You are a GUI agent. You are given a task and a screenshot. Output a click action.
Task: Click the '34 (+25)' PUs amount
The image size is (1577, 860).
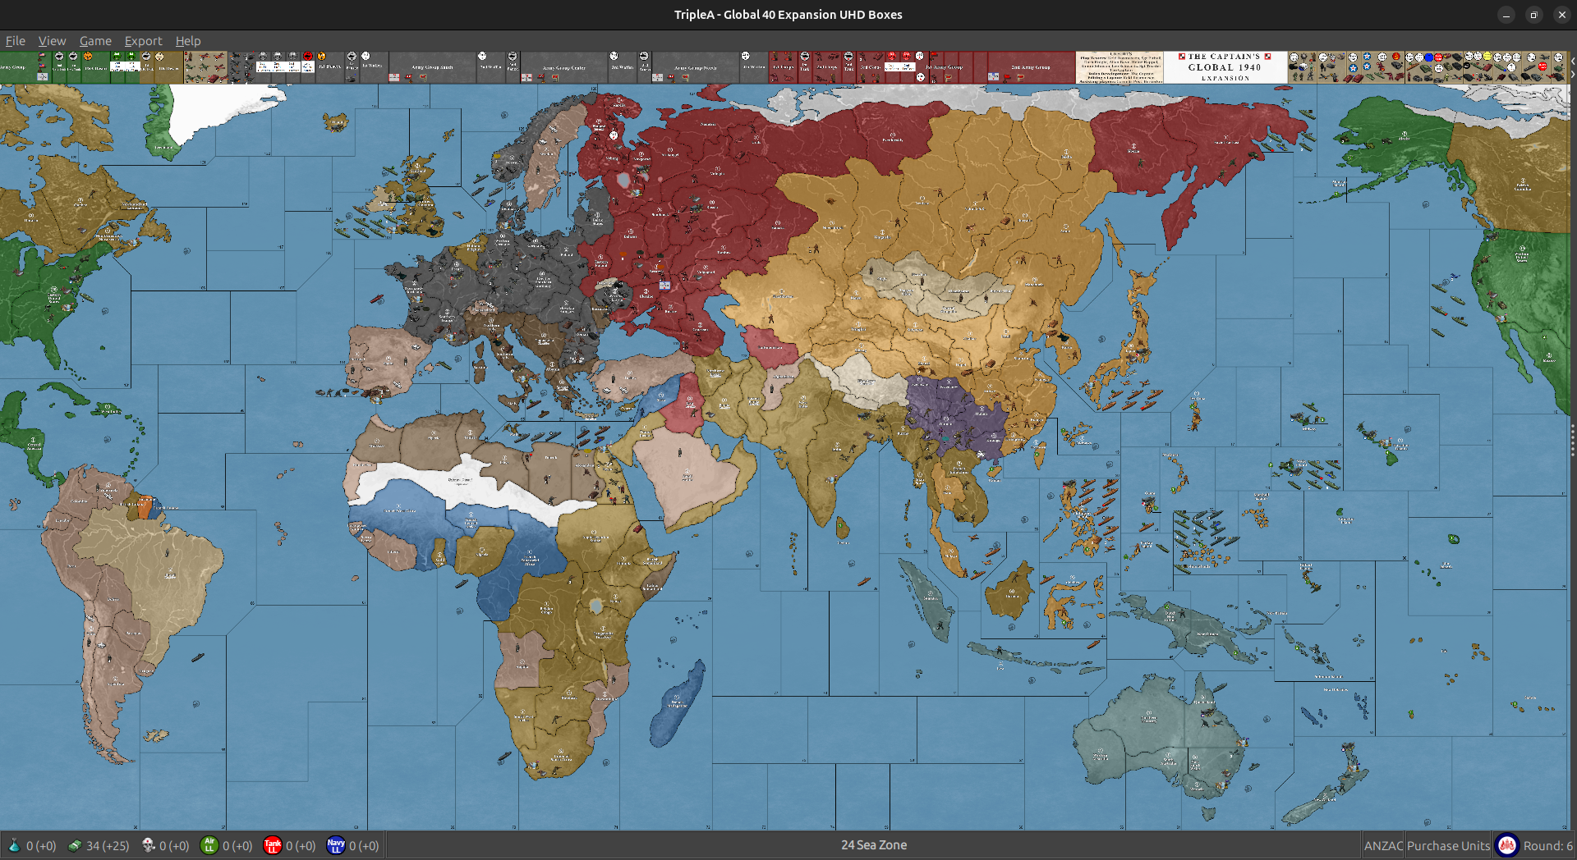click(108, 845)
